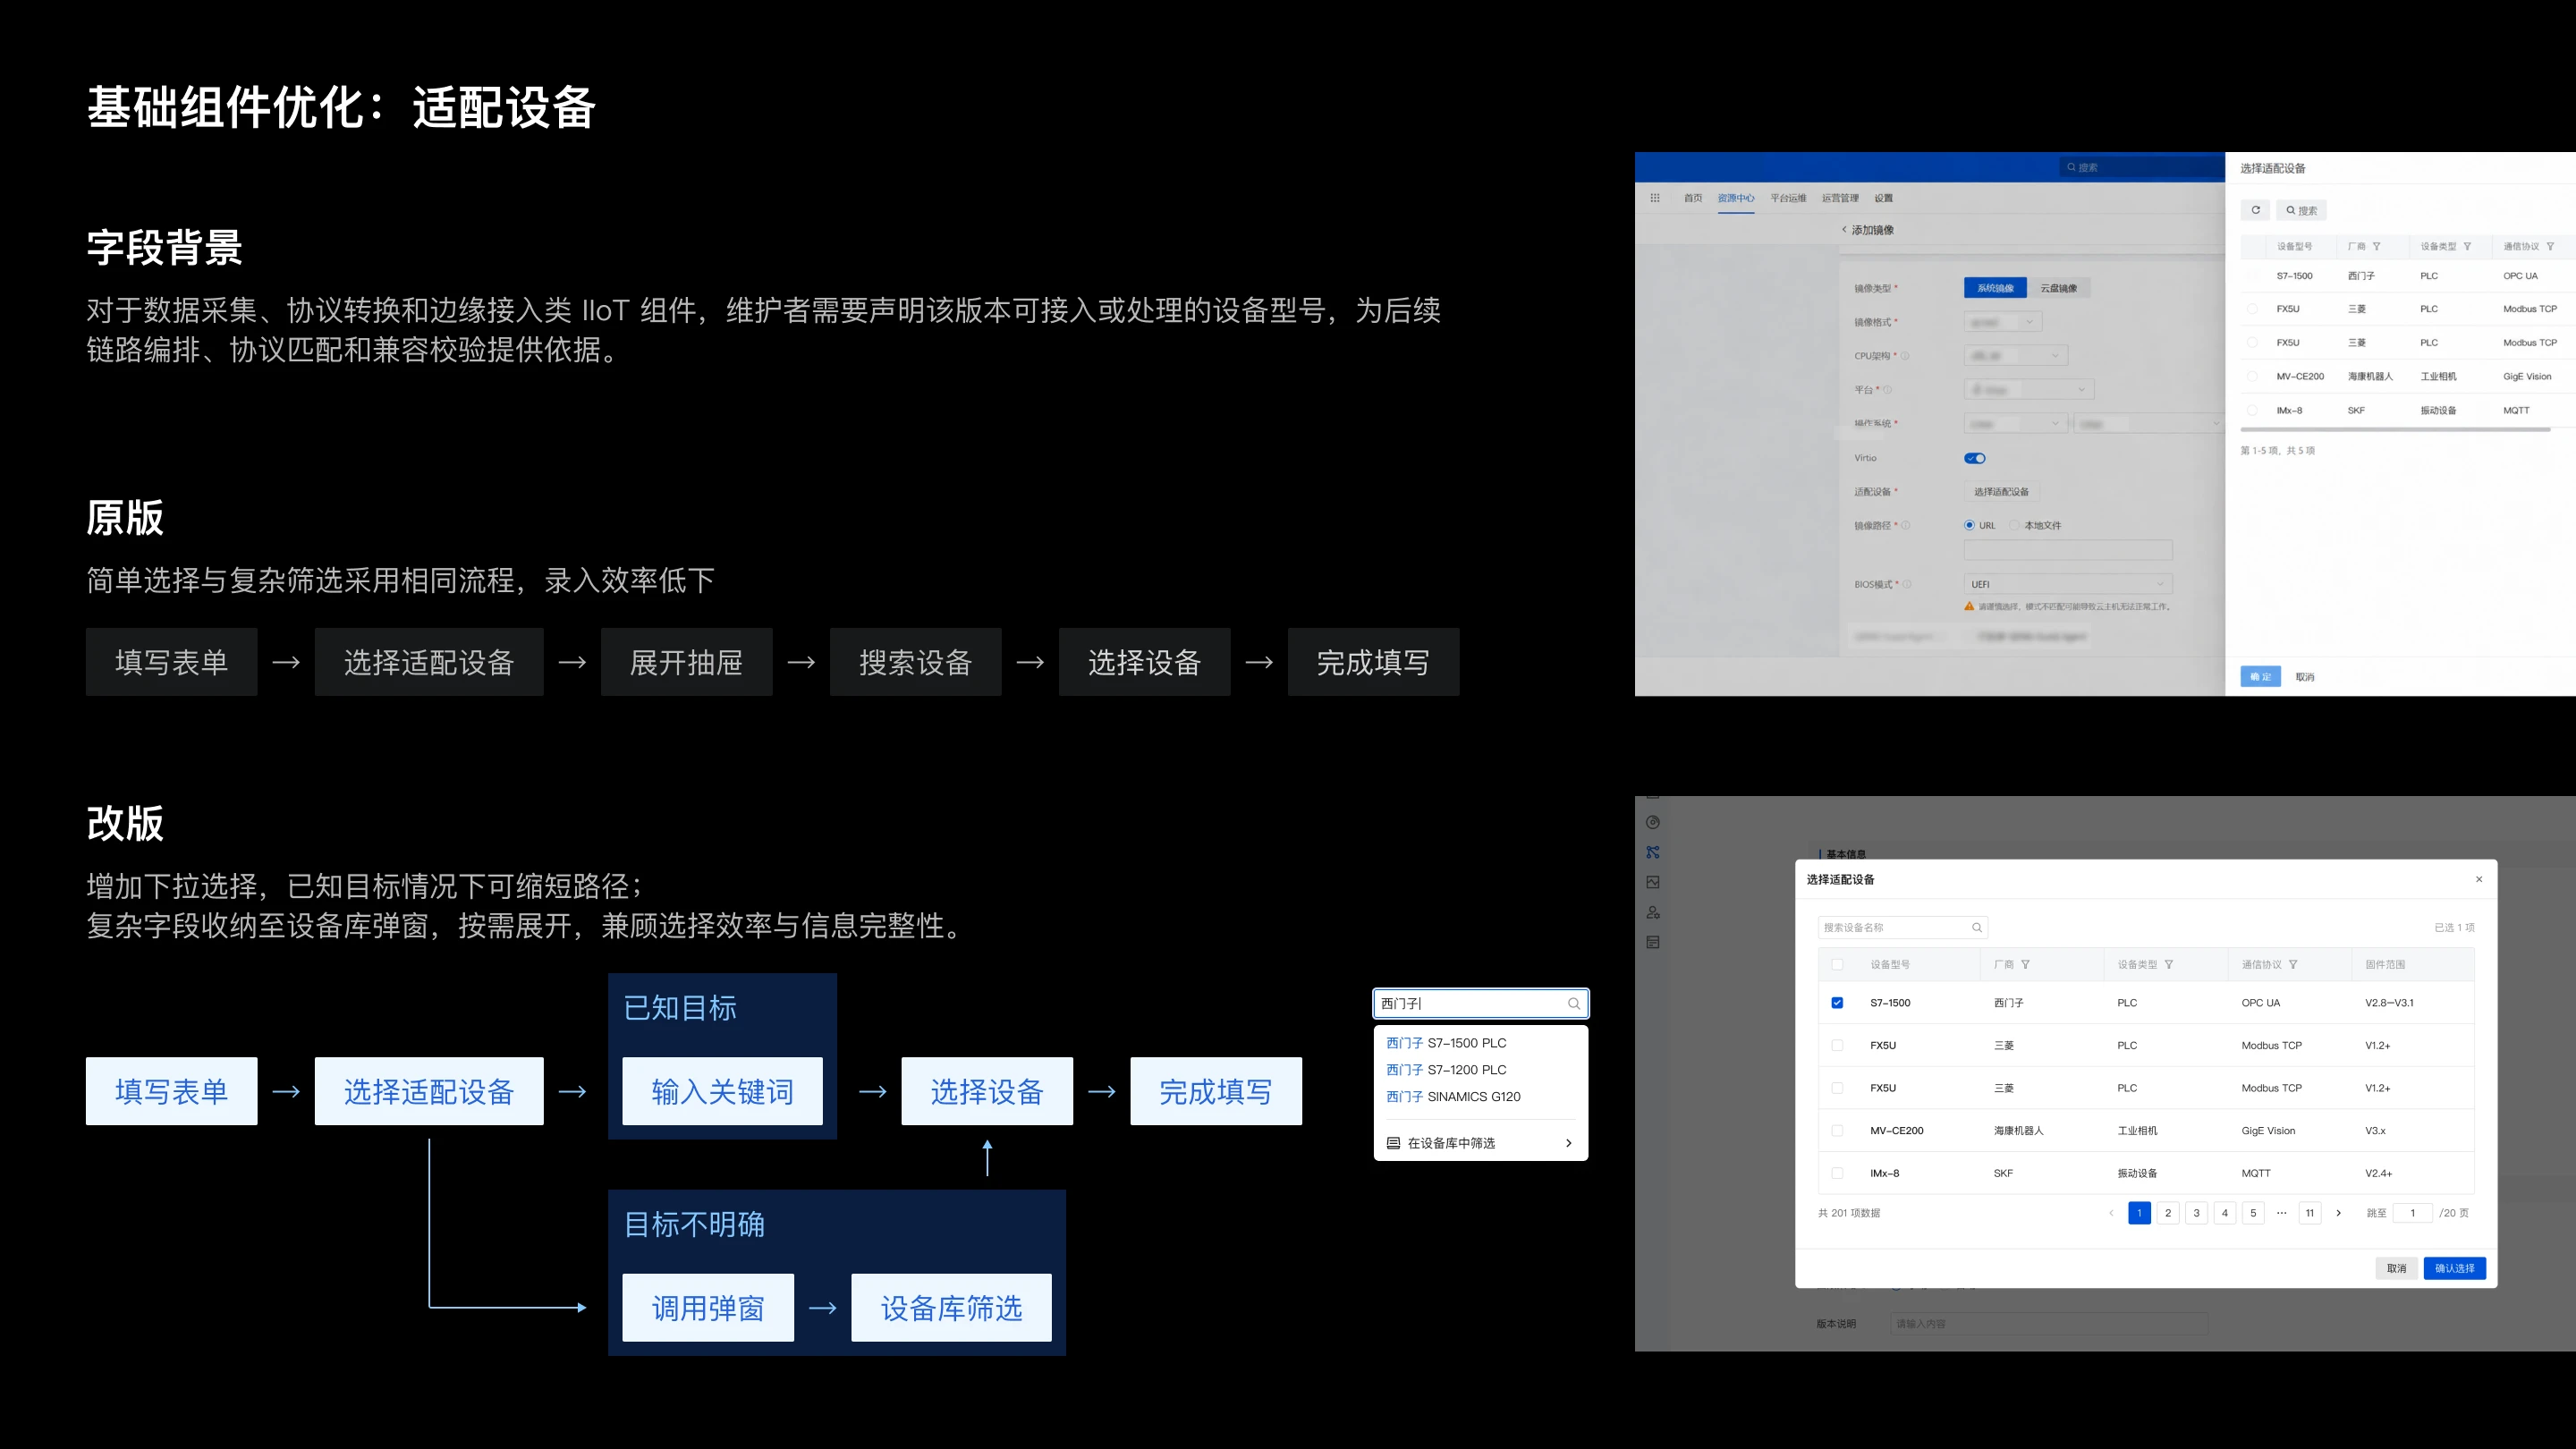
Task: Click the info icon beside 镜像路径
Action: [1905, 525]
